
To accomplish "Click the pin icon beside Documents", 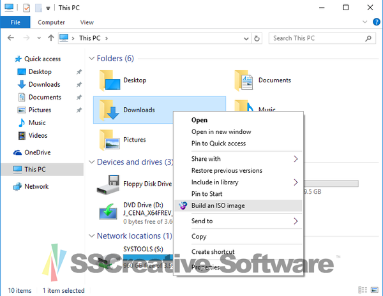I will click(79, 97).
